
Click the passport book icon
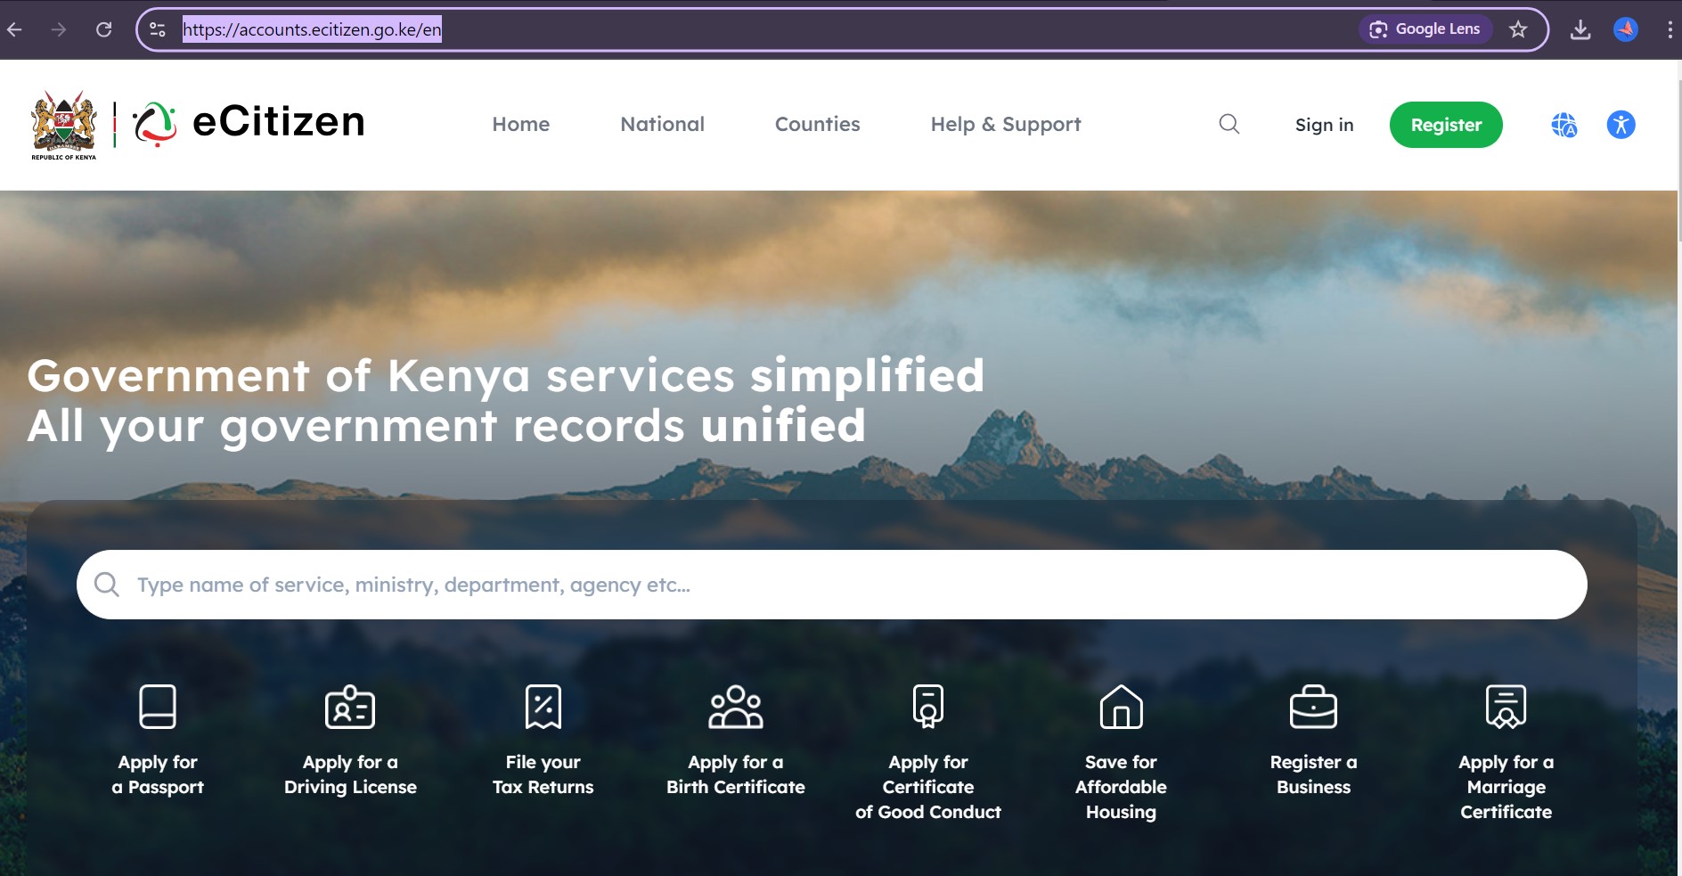158,707
